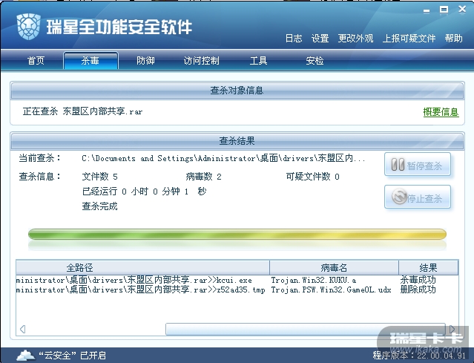Click the current scan path text
The image size is (474, 363).
(x=223, y=158)
